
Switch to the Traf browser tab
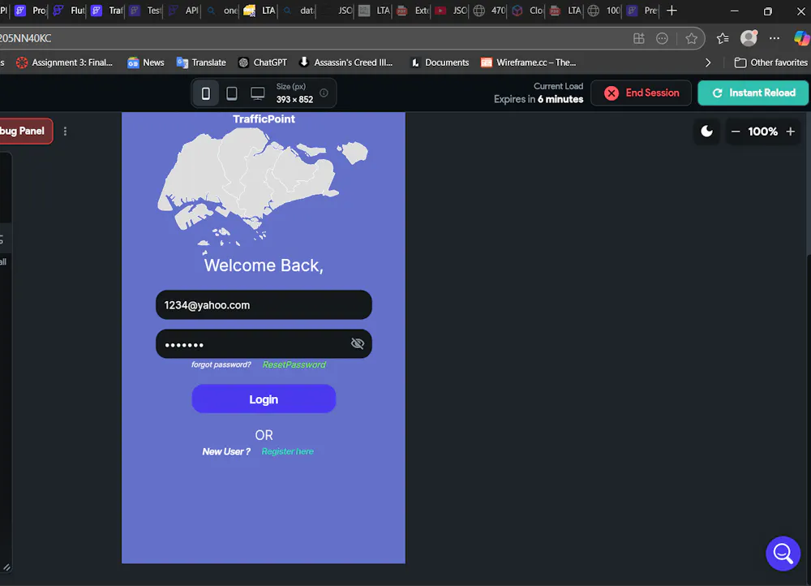108,11
